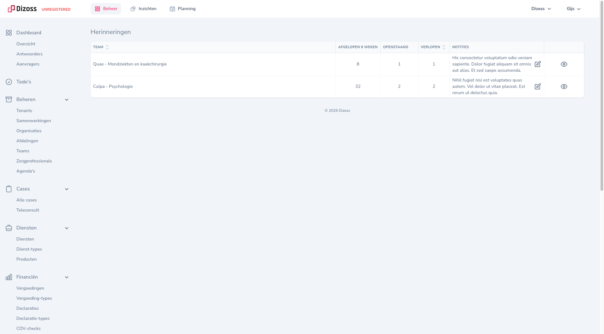Click the Cases clipboard icon
604x334 pixels.
point(9,189)
